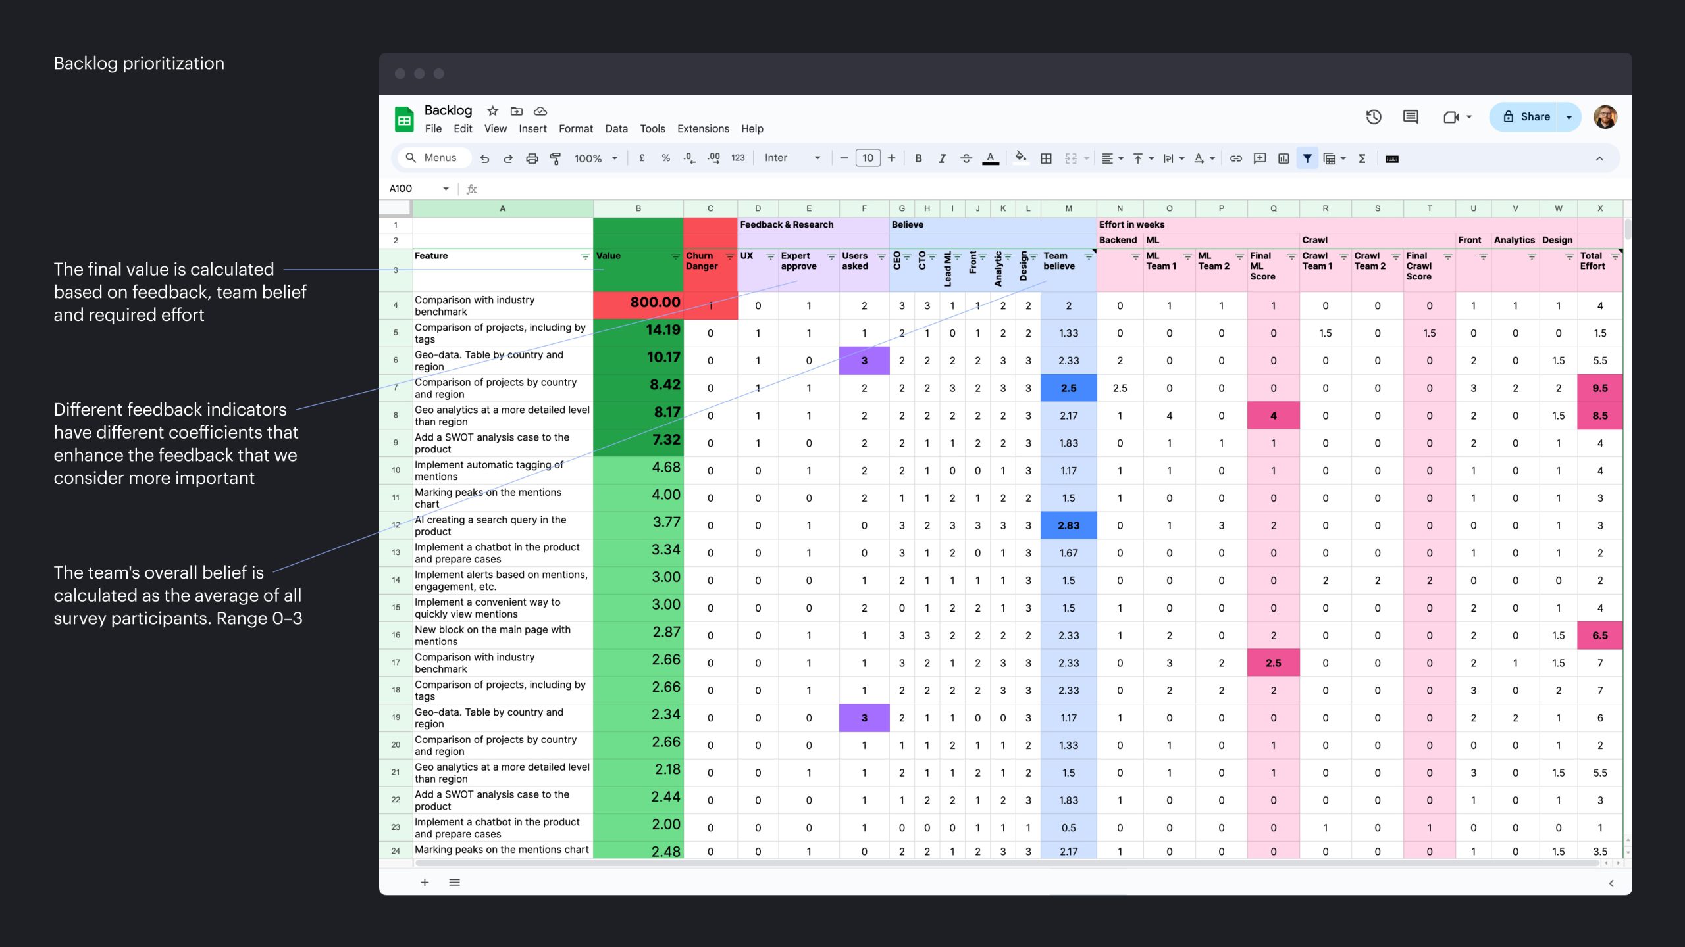Click the font size input box

[867, 158]
